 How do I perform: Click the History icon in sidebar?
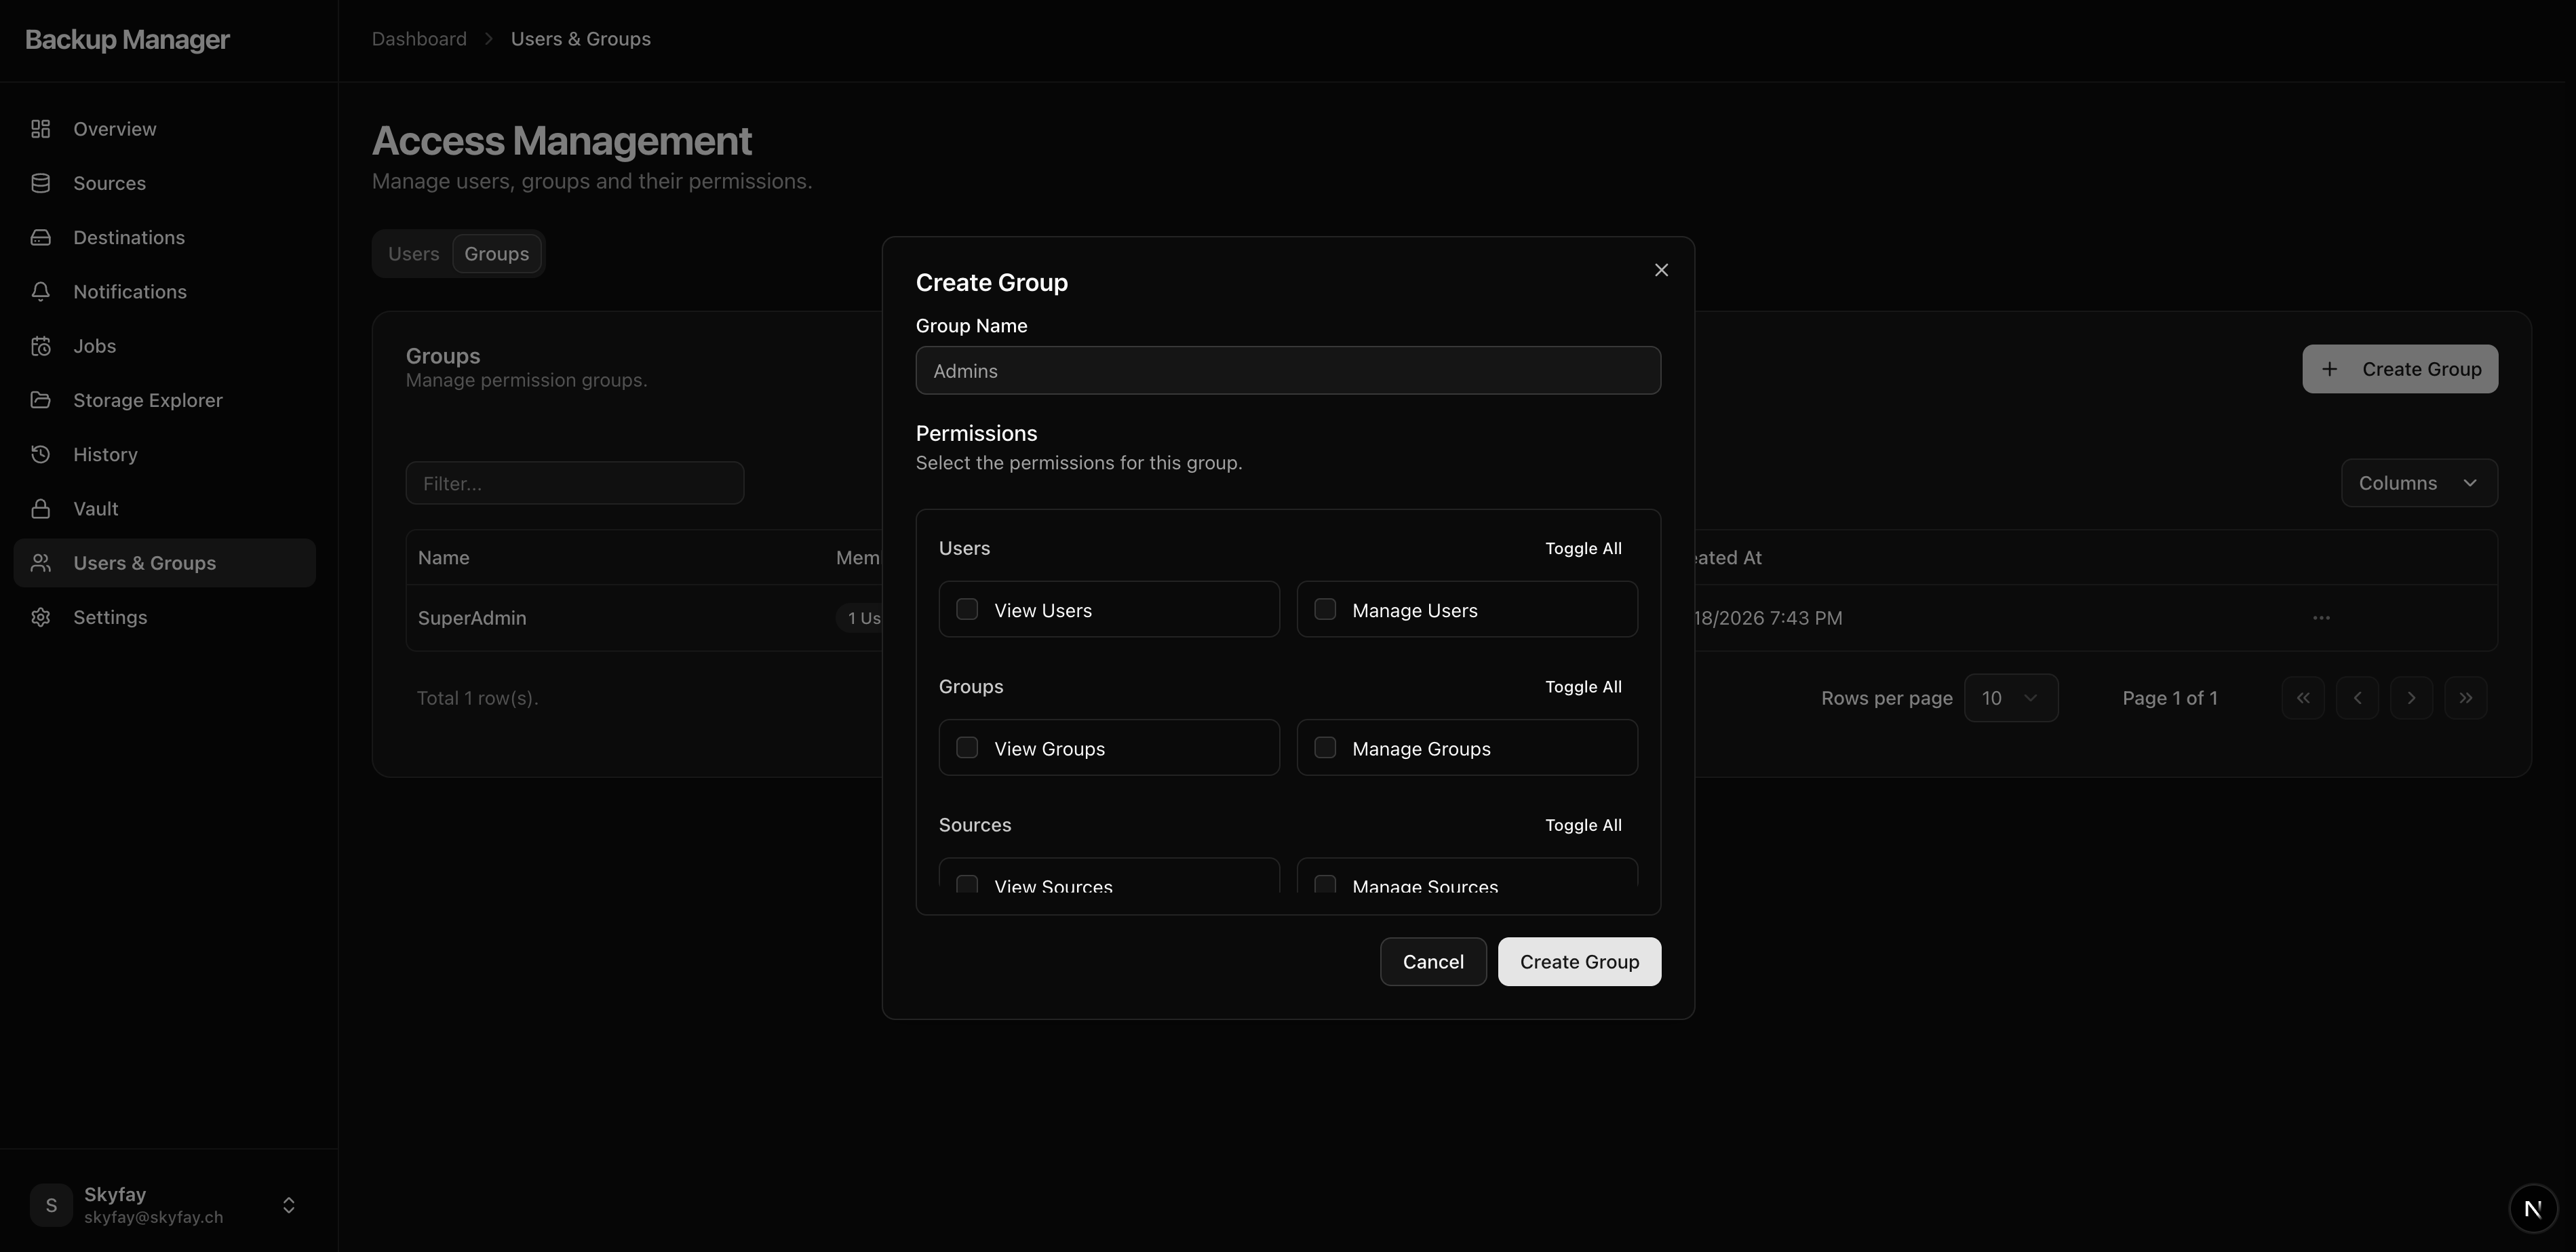(41, 453)
